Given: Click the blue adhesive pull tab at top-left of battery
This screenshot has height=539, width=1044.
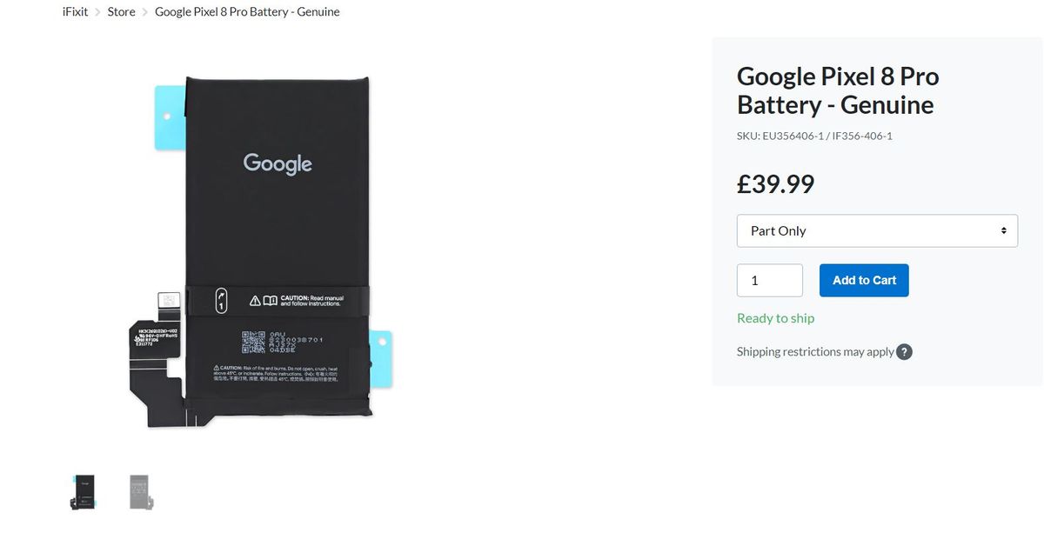Looking at the screenshot, I should (170, 116).
